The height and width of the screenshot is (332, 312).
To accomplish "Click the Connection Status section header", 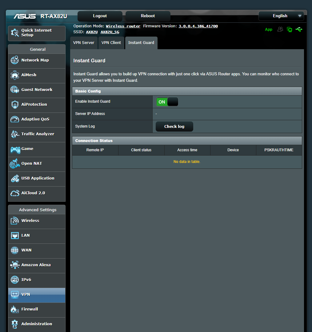I will tap(187, 141).
